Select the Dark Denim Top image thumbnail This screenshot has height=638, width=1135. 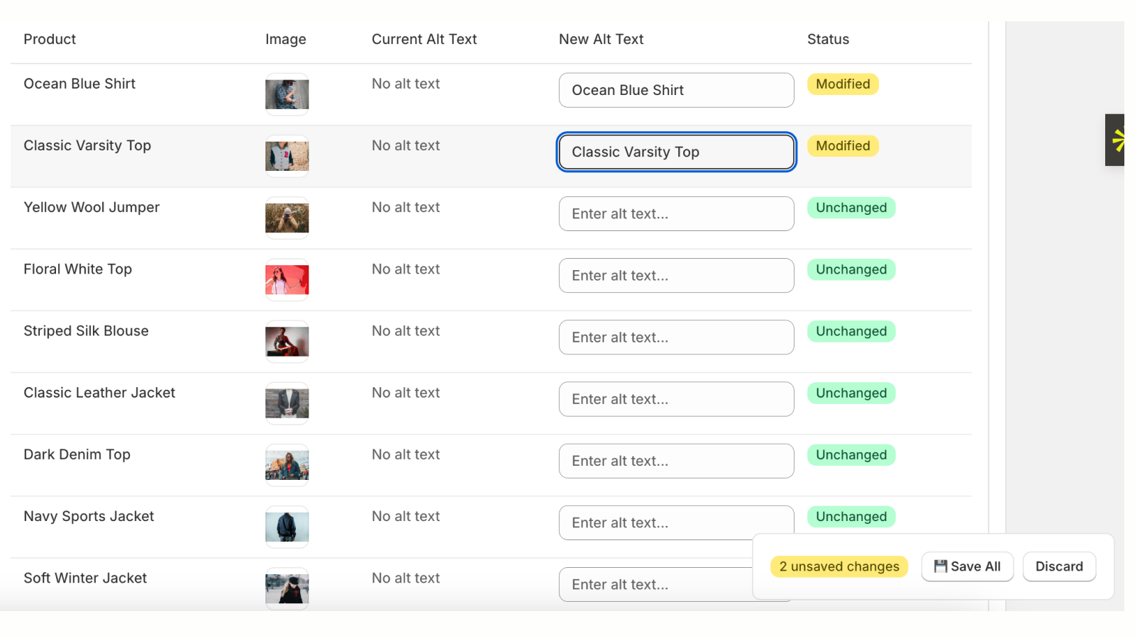click(287, 465)
